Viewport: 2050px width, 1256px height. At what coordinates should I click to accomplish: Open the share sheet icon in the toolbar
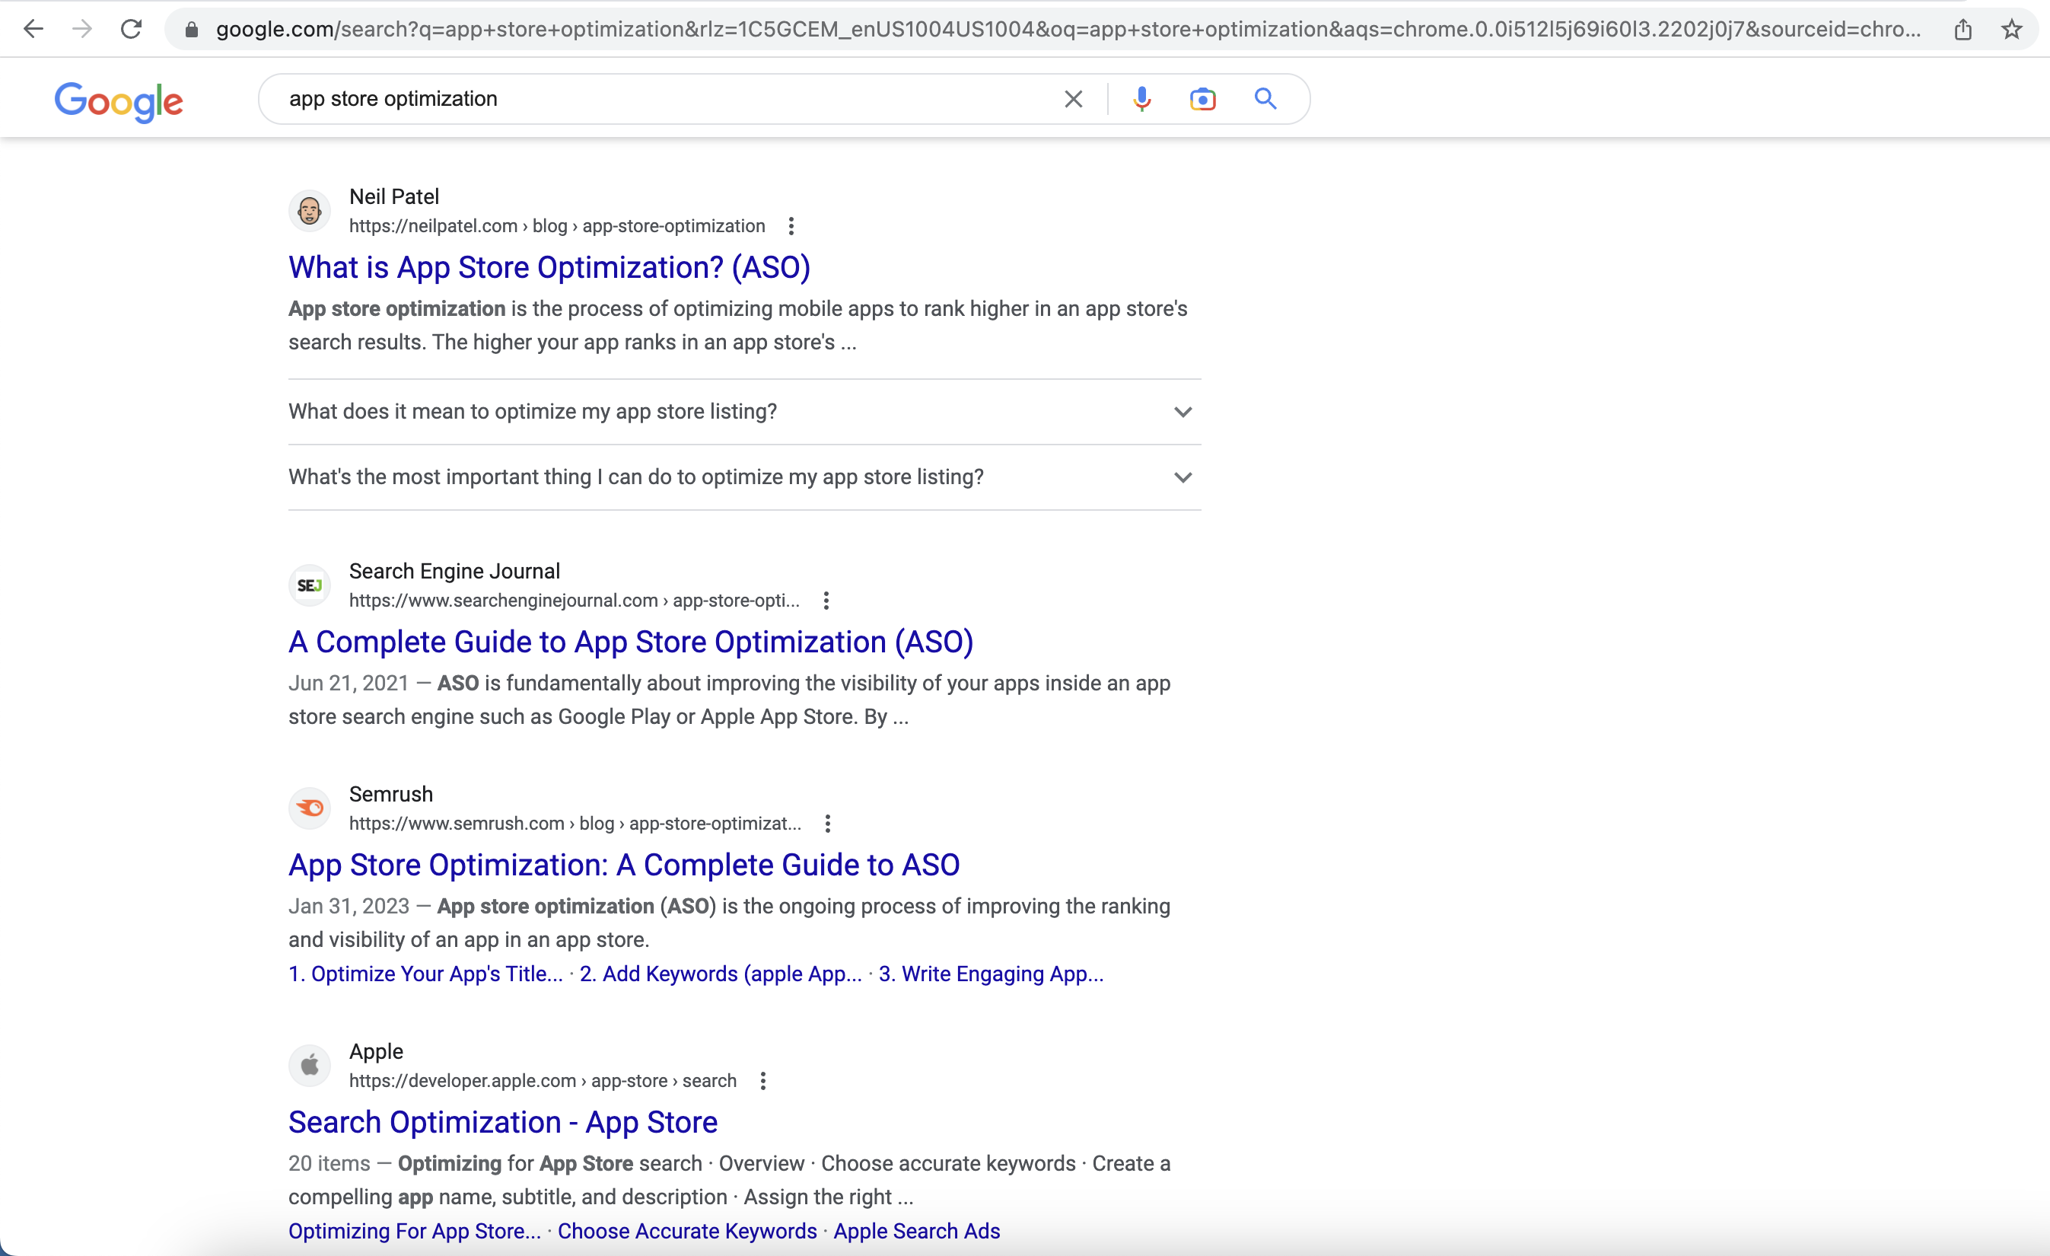click(1963, 28)
